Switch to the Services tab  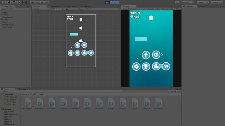tap(202, 6)
